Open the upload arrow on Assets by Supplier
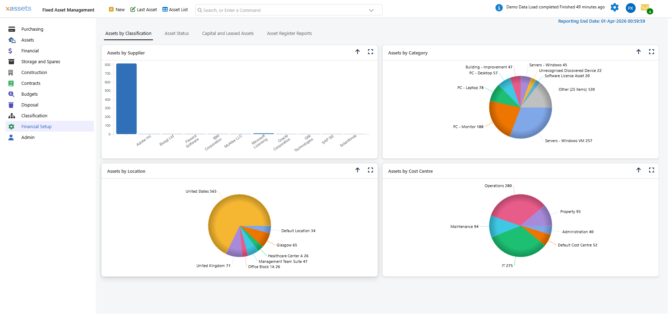This screenshot has width=672, height=318. coord(358,52)
